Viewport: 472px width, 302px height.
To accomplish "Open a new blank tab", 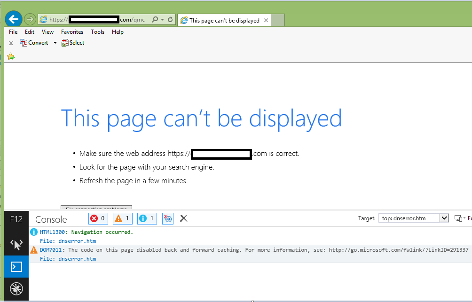I will [x=278, y=20].
